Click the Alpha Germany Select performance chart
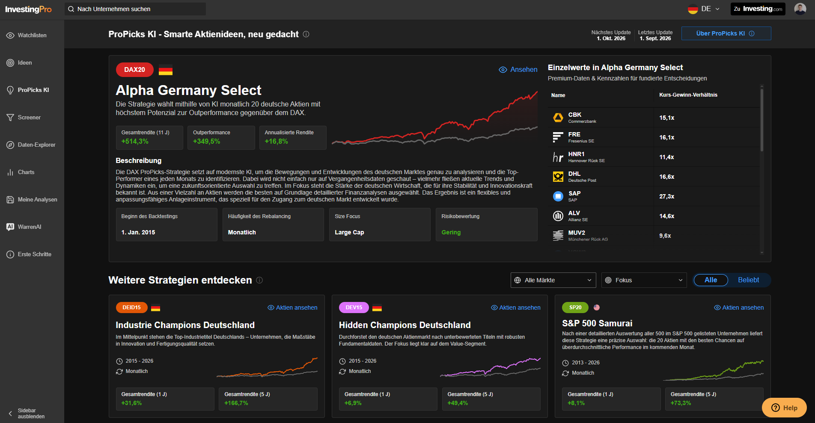The width and height of the screenshot is (815, 423). [x=434, y=118]
